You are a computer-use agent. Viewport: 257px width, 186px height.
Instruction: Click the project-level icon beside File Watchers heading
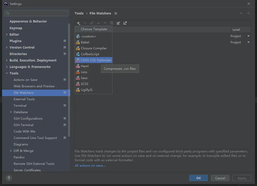tap(116, 13)
